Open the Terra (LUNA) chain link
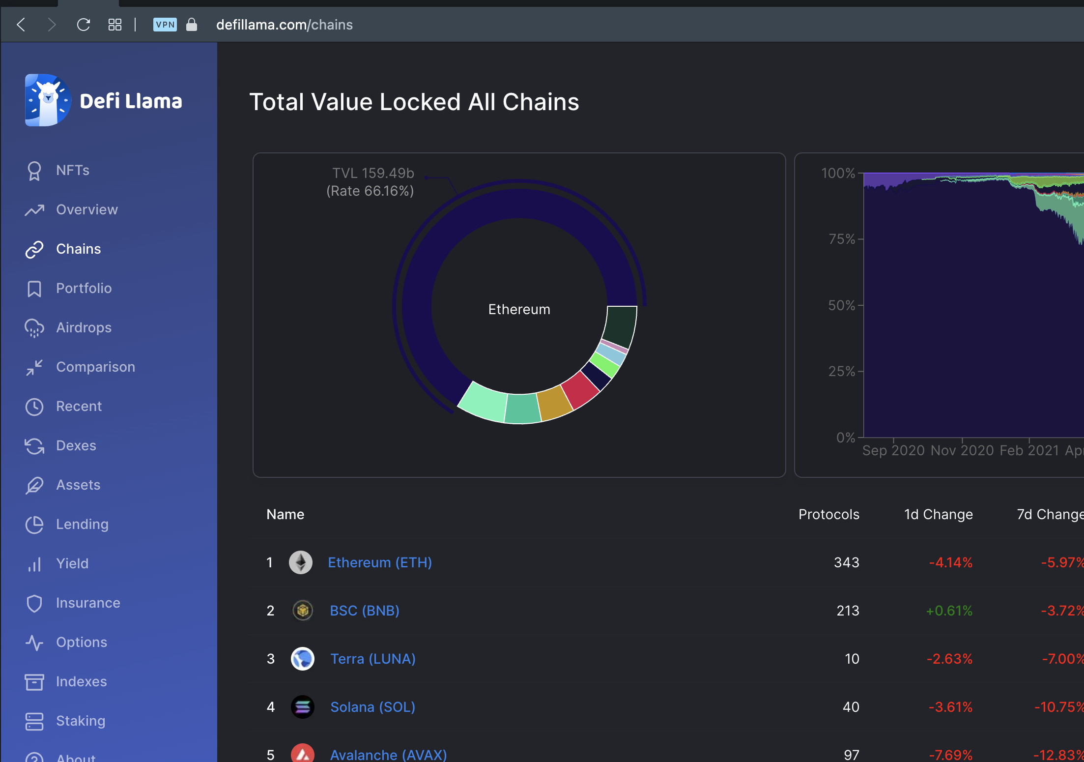 point(373,659)
